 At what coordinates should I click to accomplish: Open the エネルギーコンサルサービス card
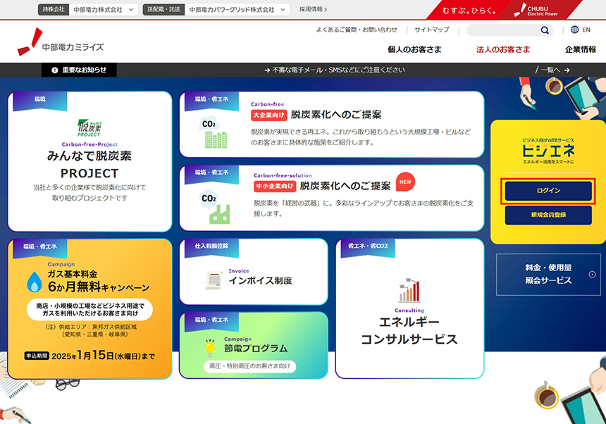tap(409, 308)
